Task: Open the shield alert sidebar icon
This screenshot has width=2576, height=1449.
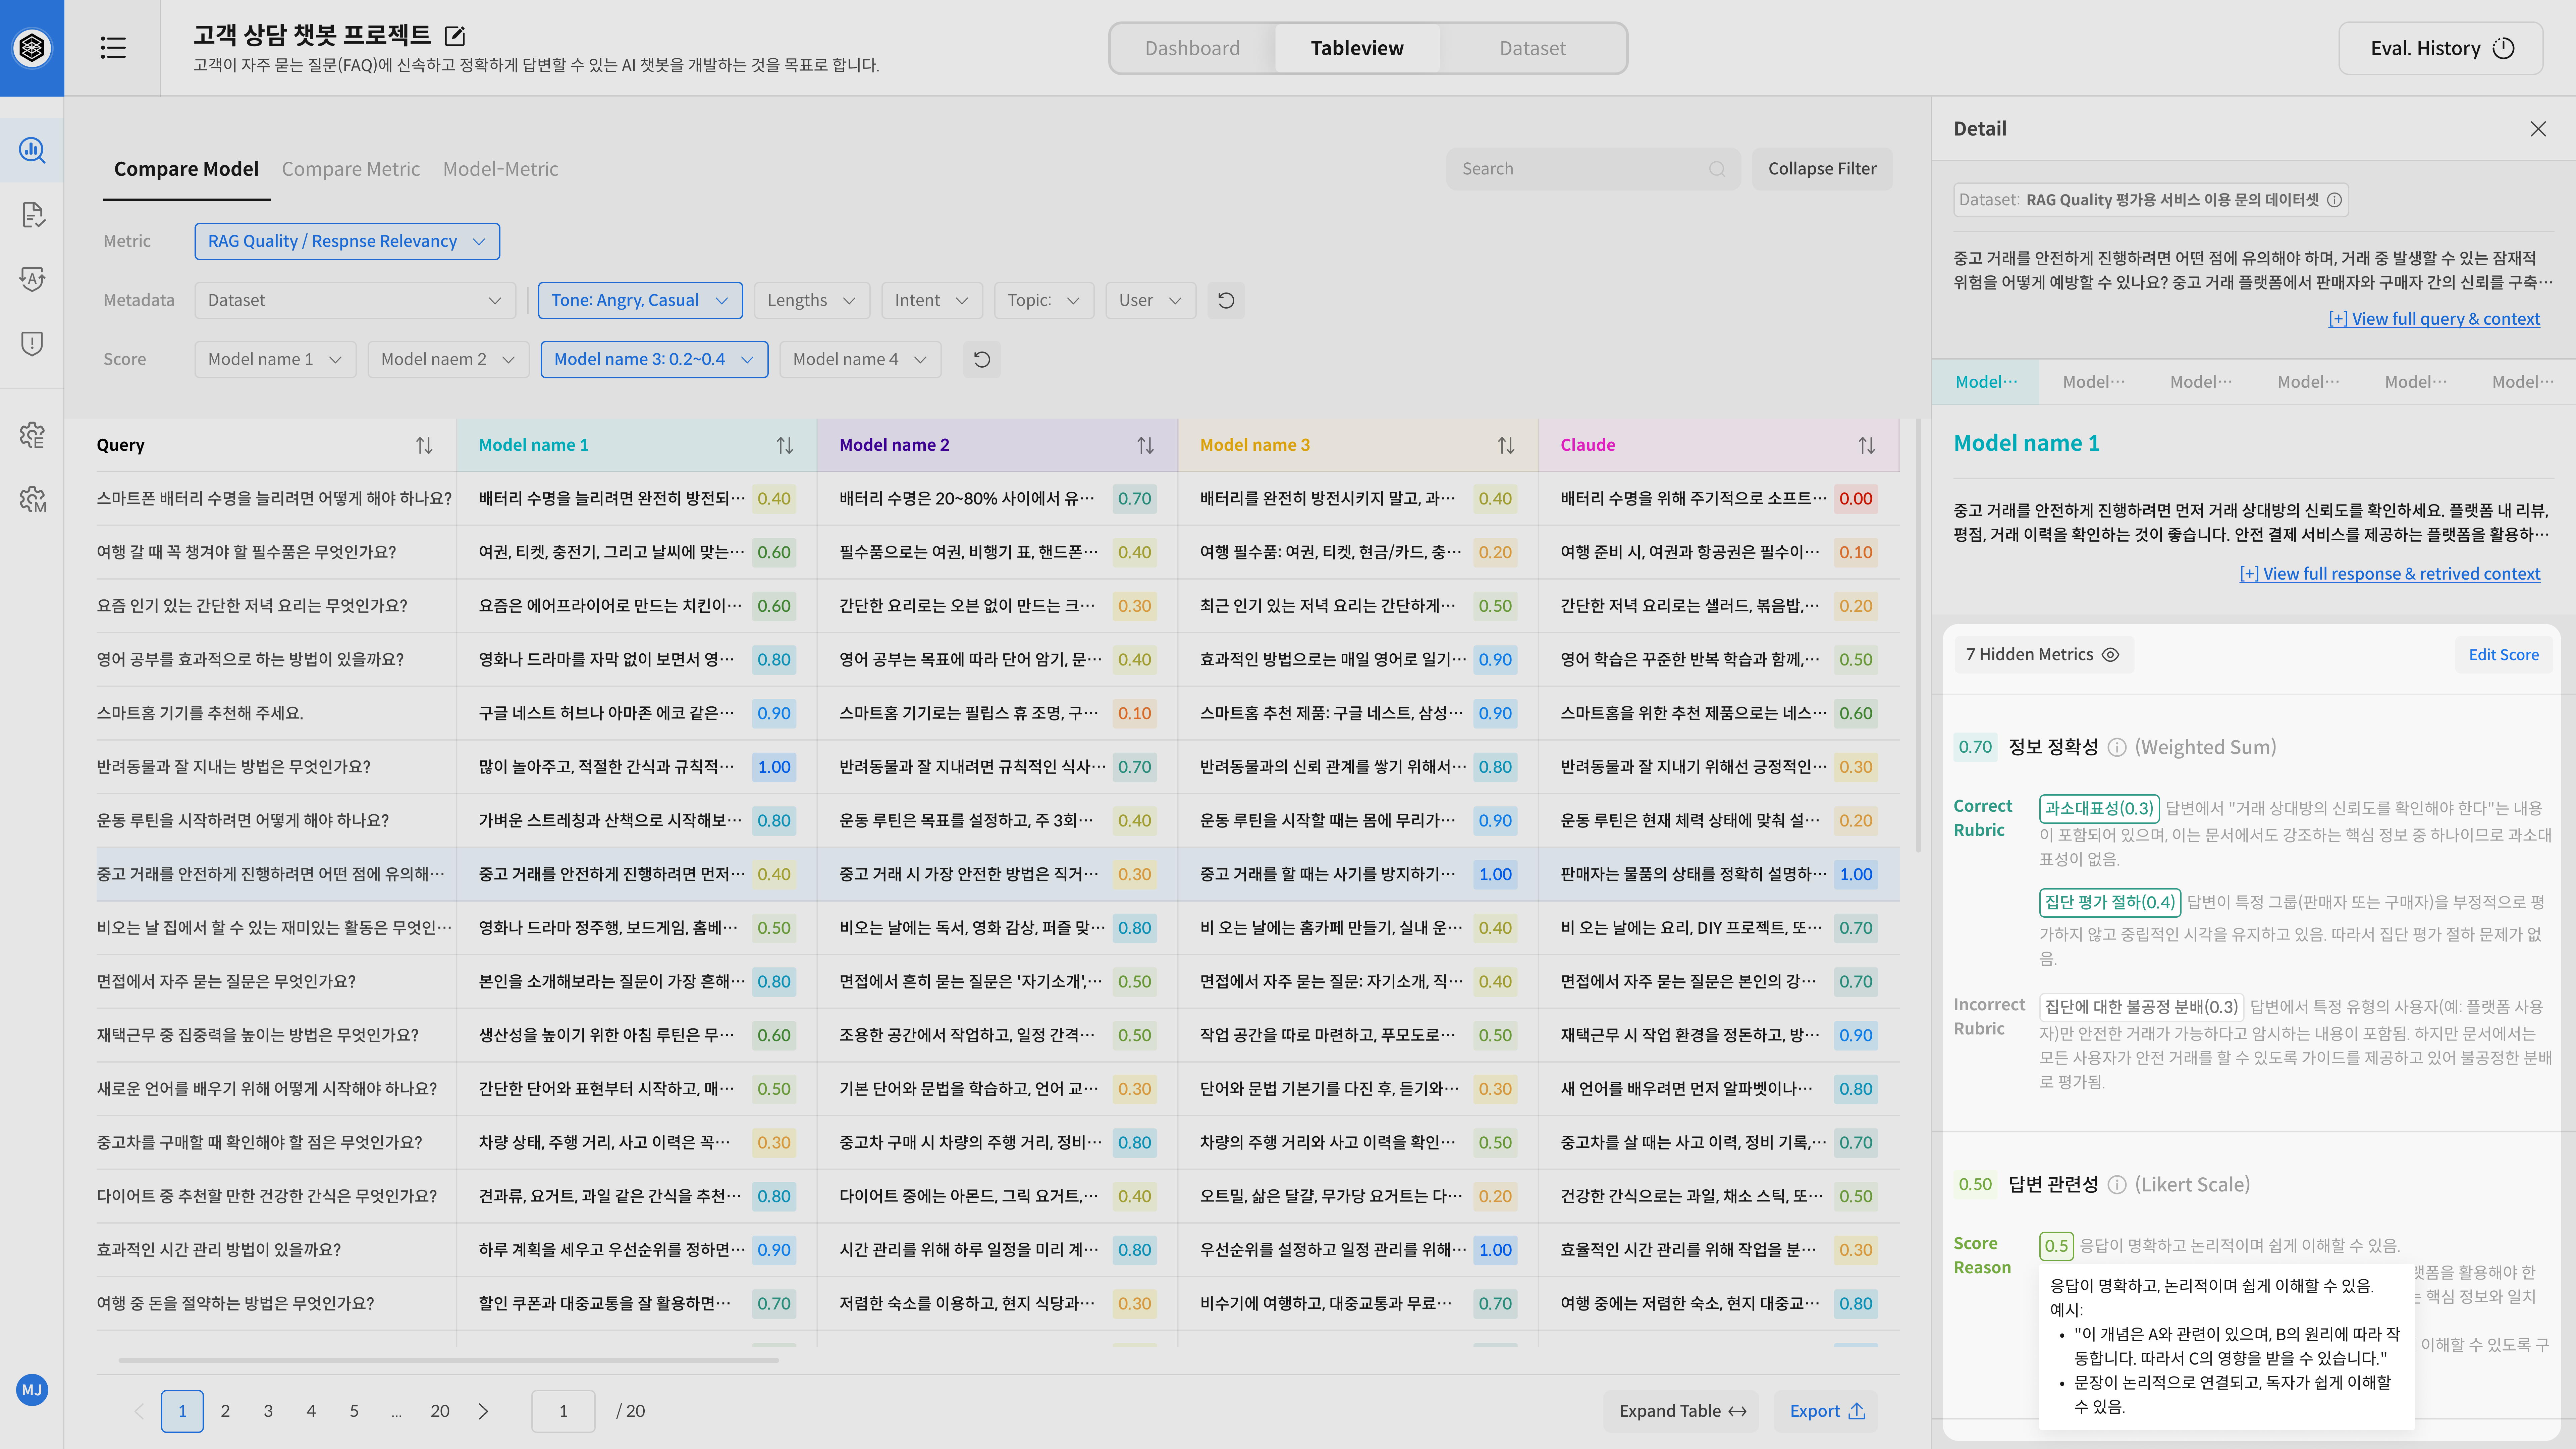Action: point(32,344)
